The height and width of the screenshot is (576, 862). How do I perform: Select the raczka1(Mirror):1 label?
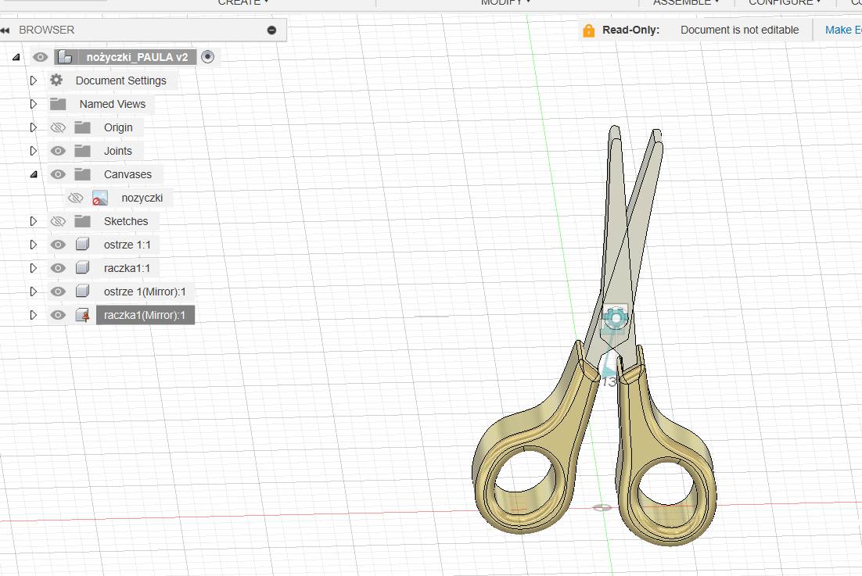[145, 315]
